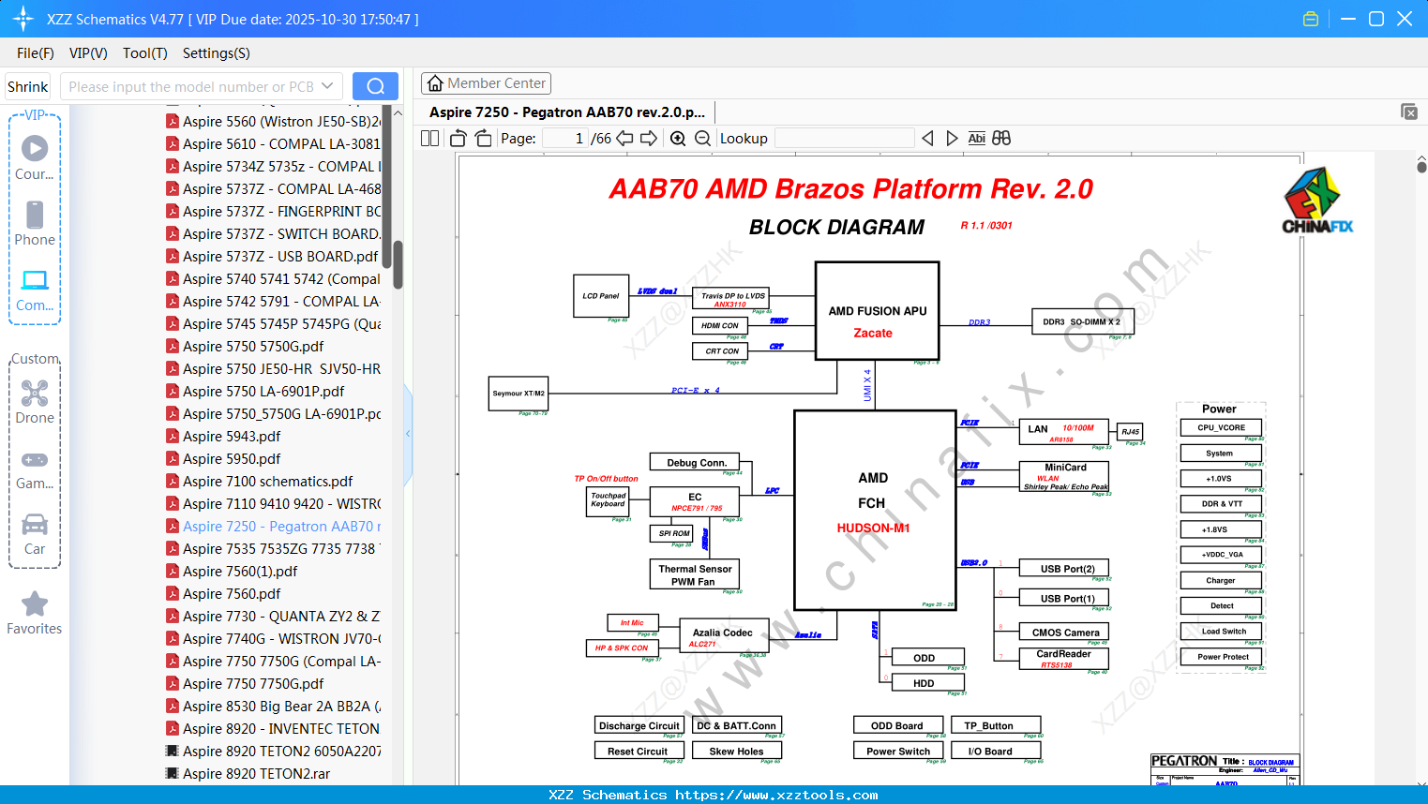Open Aspire 5745 5745P 5745PG file

click(282, 324)
